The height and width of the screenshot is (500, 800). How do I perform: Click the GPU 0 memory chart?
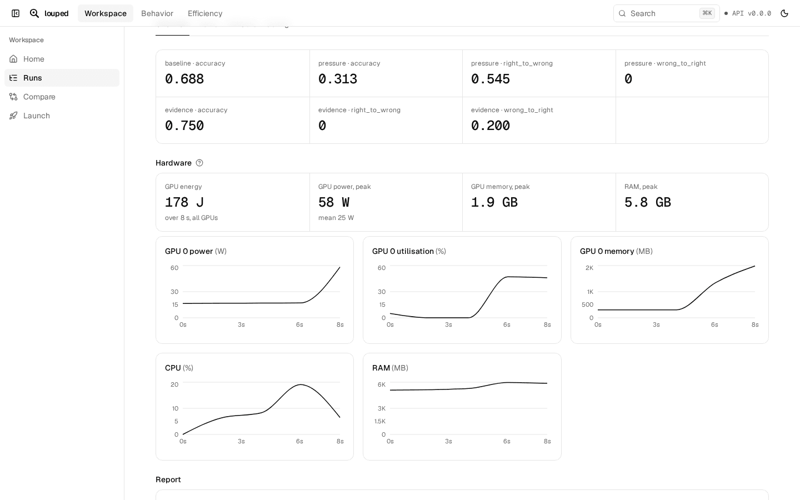[669, 290]
